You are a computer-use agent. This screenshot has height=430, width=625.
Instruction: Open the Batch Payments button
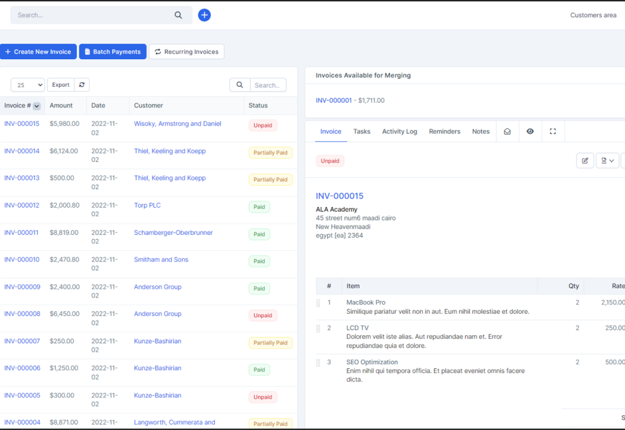coord(112,51)
